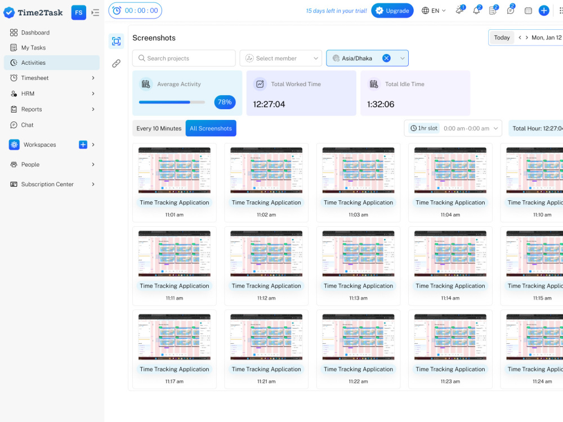Switch to Every 10 Minutes tab
The width and height of the screenshot is (563, 422).
pos(159,128)
